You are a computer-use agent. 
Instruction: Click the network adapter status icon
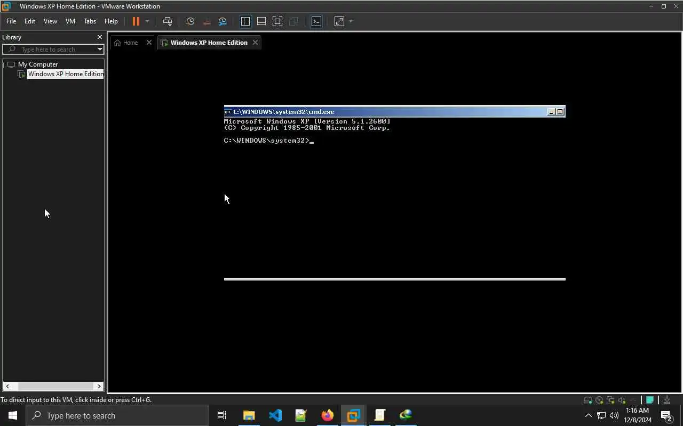point(610,400)
